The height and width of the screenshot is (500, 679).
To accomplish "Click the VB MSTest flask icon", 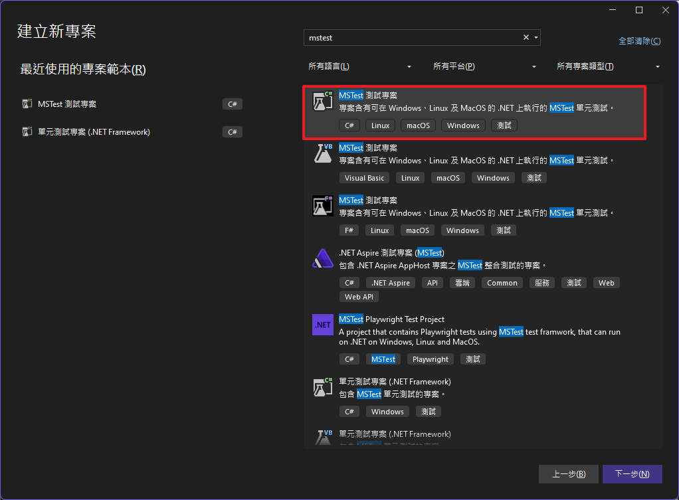I will [323, 153].
